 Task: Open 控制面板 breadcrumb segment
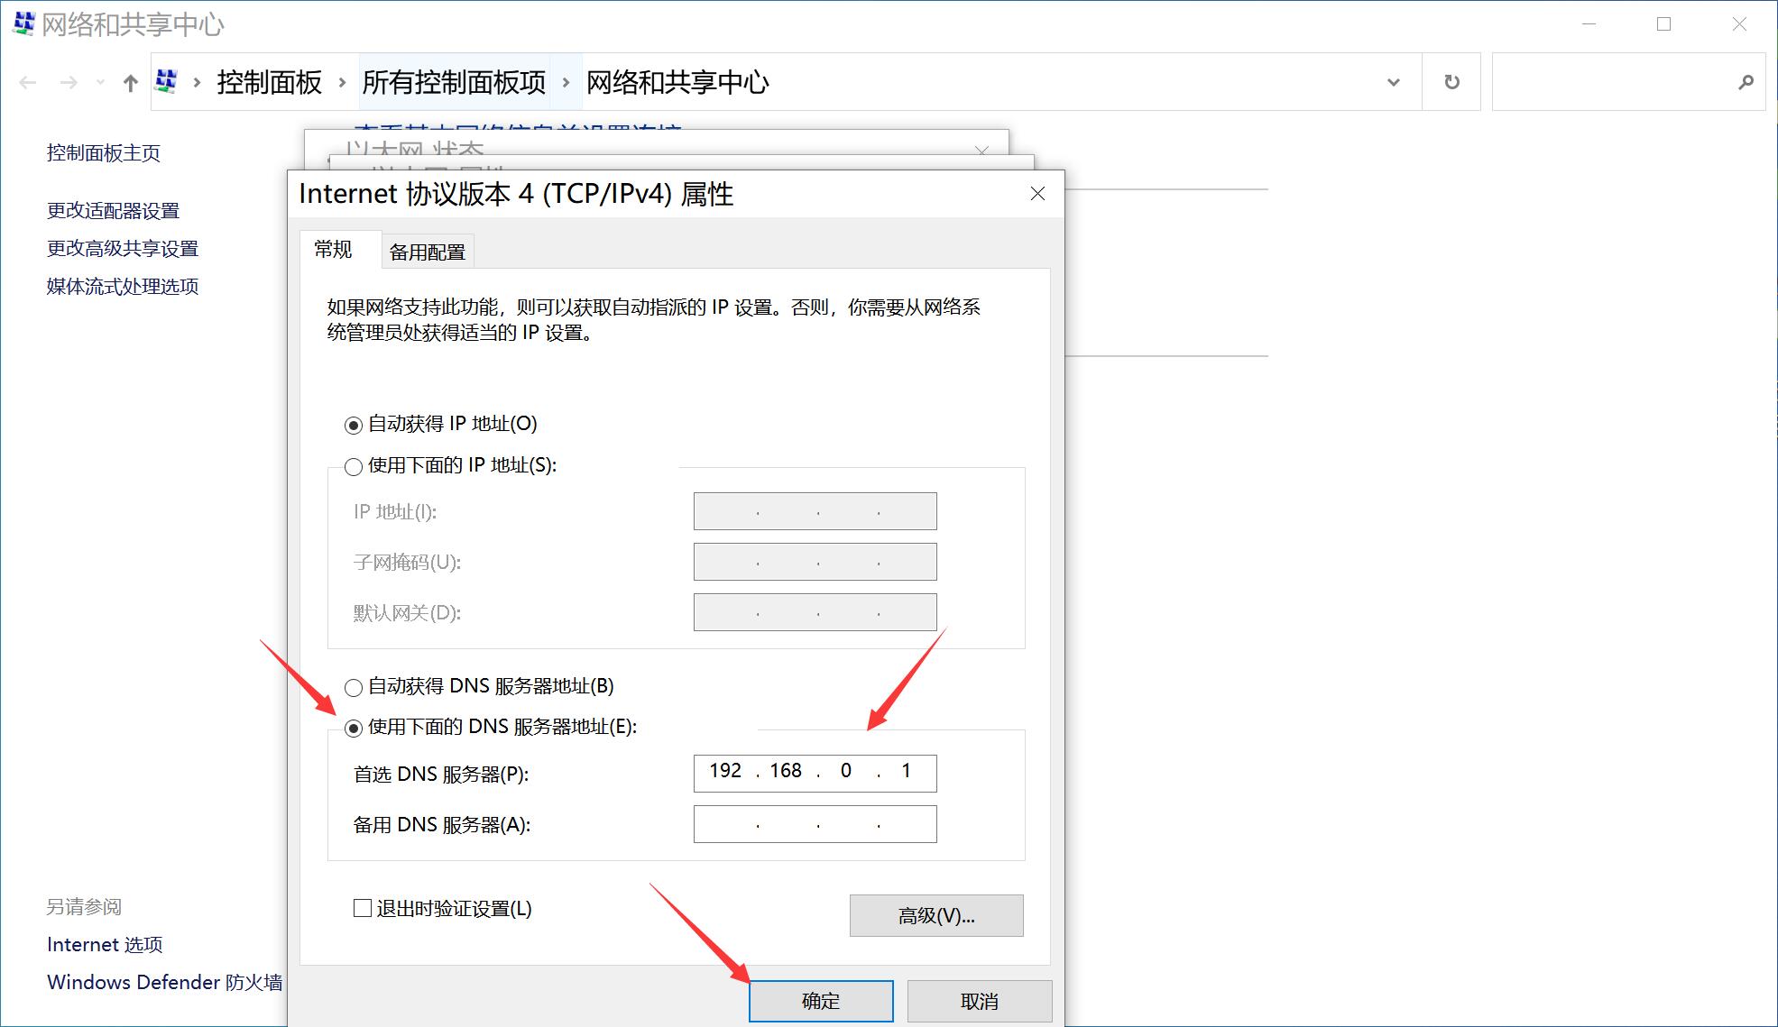(x=270, y=82)
